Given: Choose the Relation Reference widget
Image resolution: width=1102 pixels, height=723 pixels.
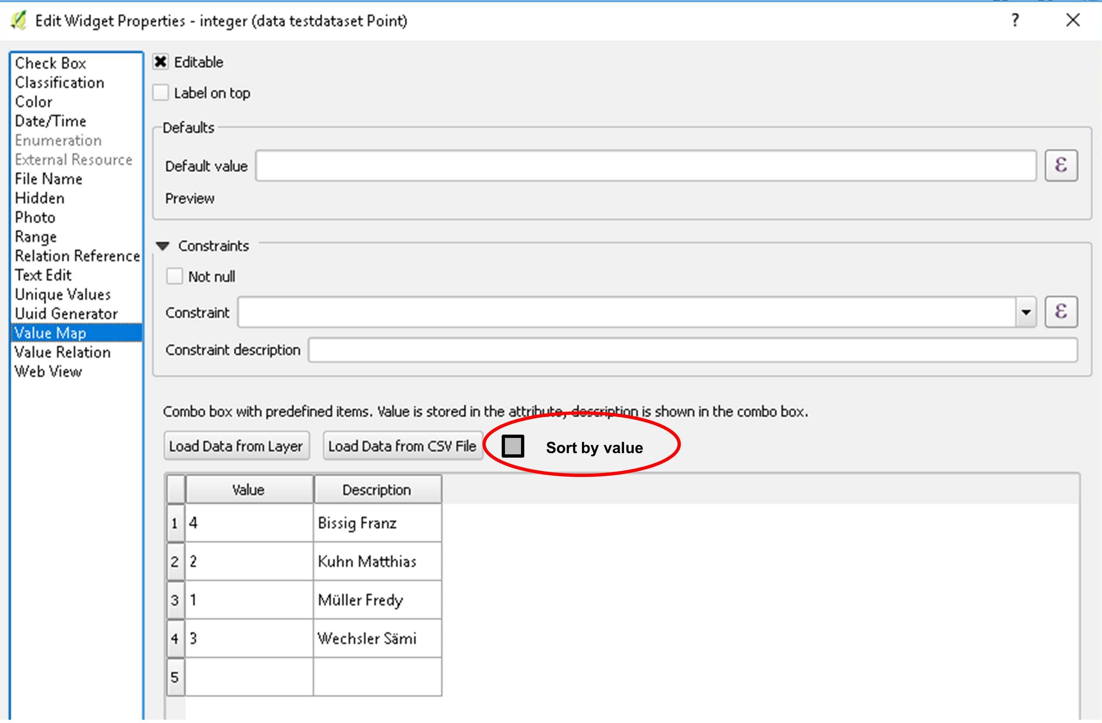Looking at the screenshot, I should point(77,256).
